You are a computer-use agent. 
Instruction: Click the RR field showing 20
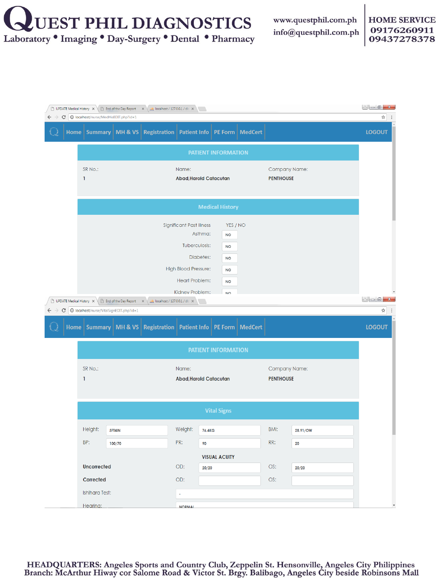coord(323,443)
